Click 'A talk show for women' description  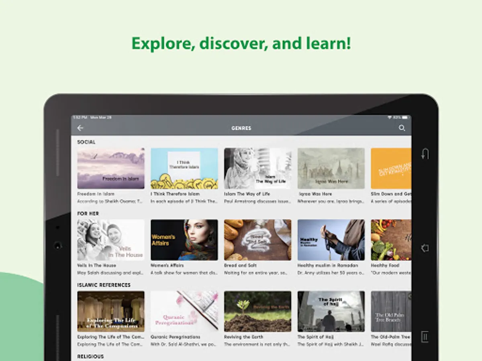click(184, 272)
